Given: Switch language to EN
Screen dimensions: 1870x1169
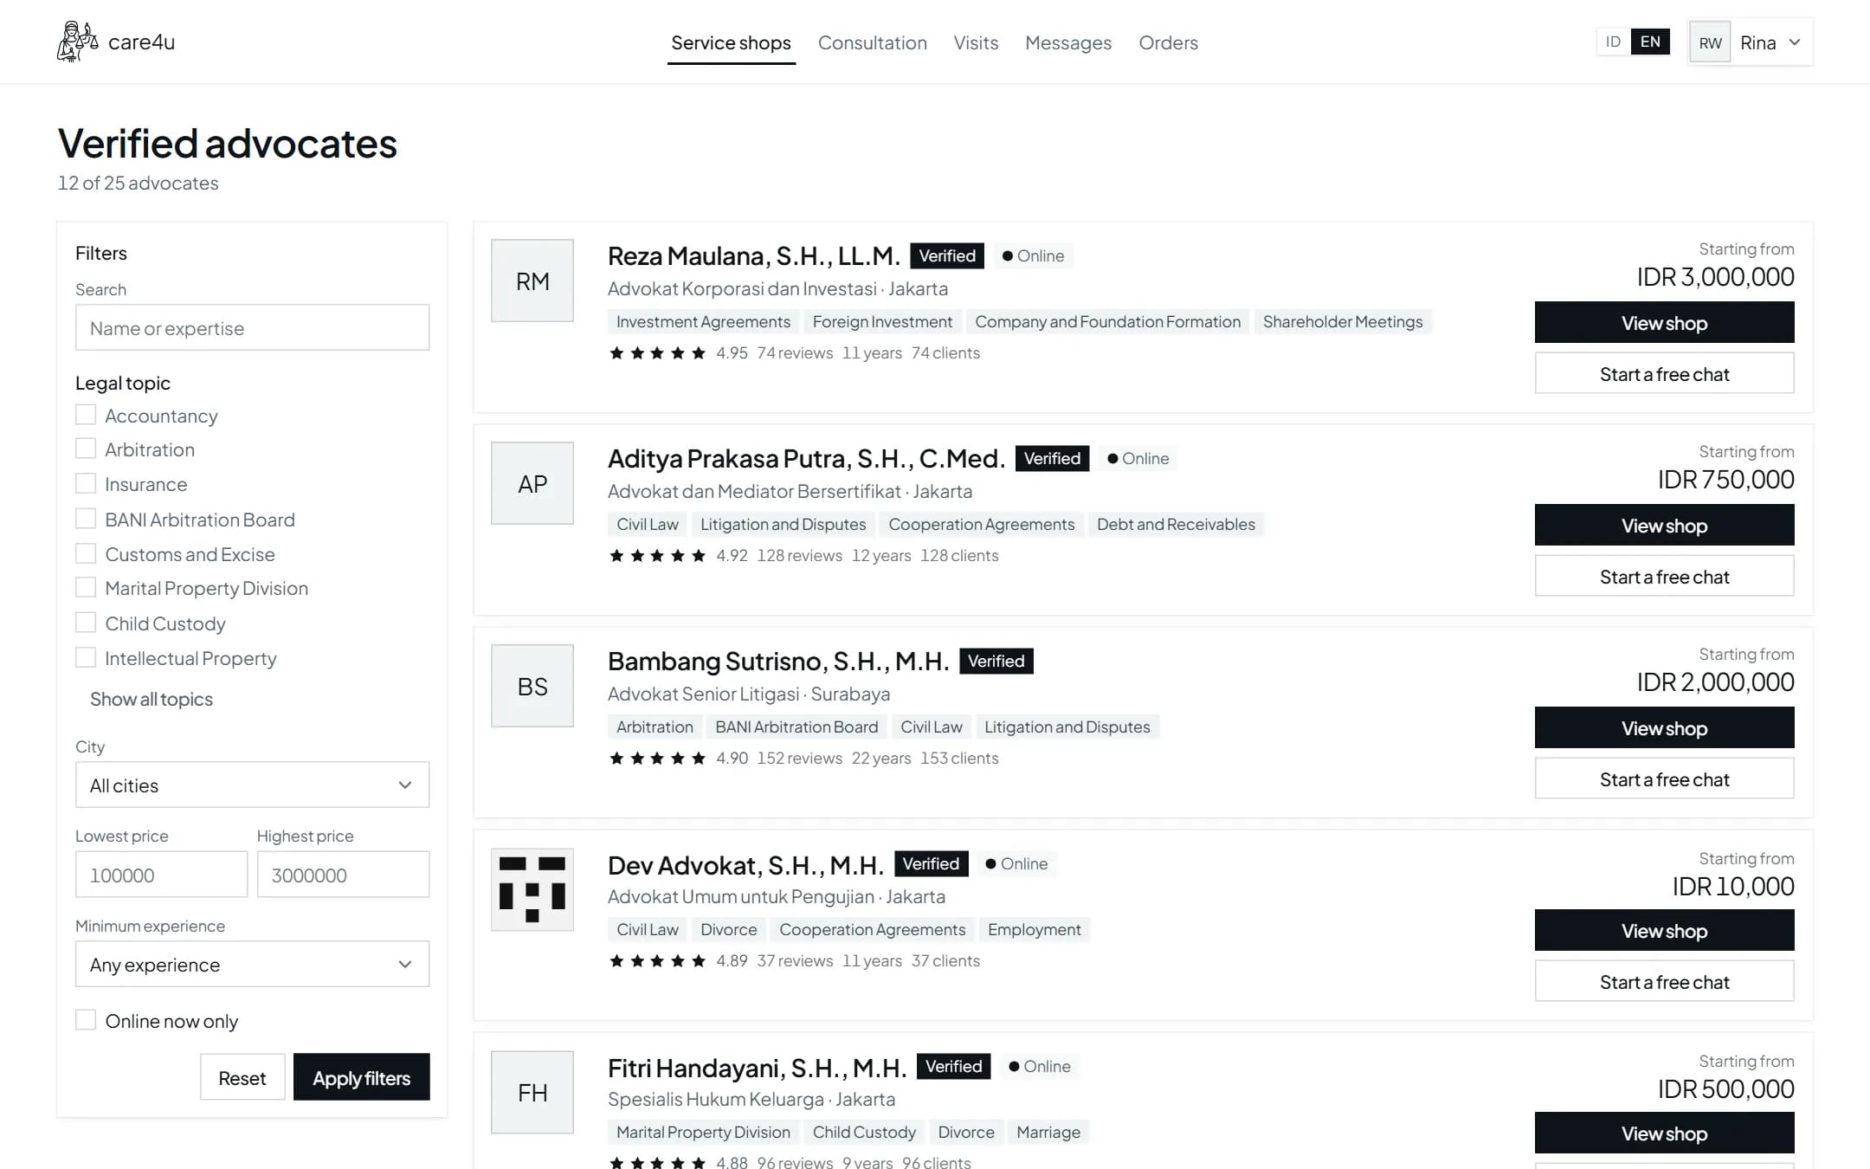Looking at the screenshot, I should pos(1650,42).
